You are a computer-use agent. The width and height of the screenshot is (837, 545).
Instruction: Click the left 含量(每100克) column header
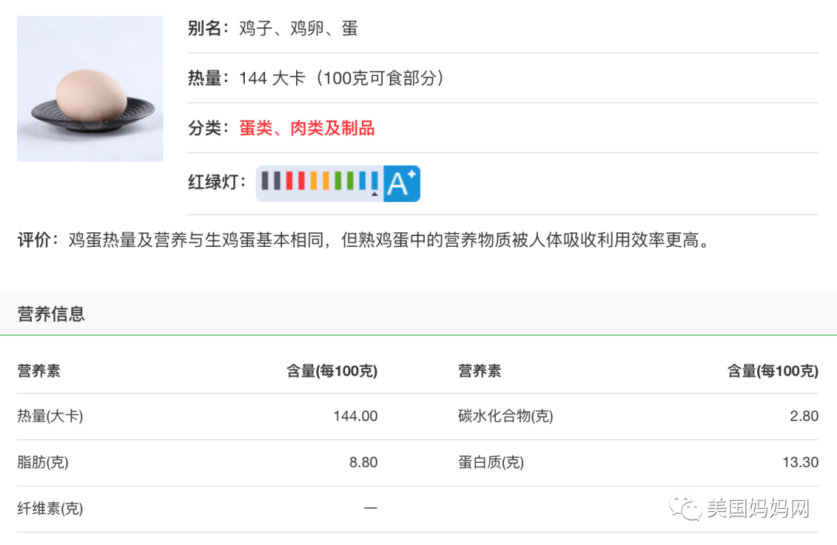coord(332,371)
